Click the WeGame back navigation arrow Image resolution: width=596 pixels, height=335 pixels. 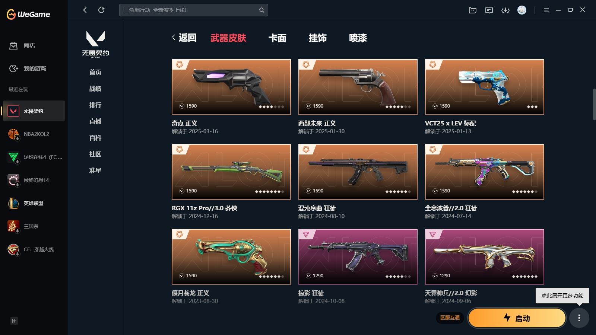pyautogui.click(x=85, y=10)
